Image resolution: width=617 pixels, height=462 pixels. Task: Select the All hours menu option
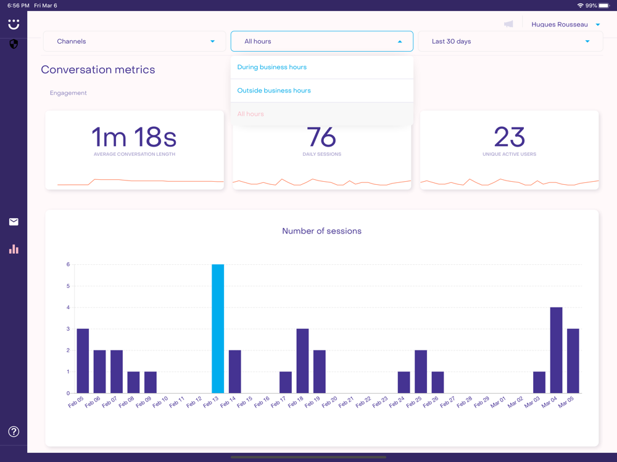point(321,114)
